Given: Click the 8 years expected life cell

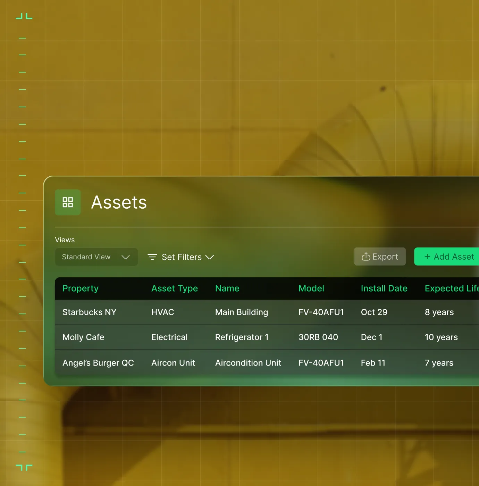Looking at the screenshot, I should [439, 312].
